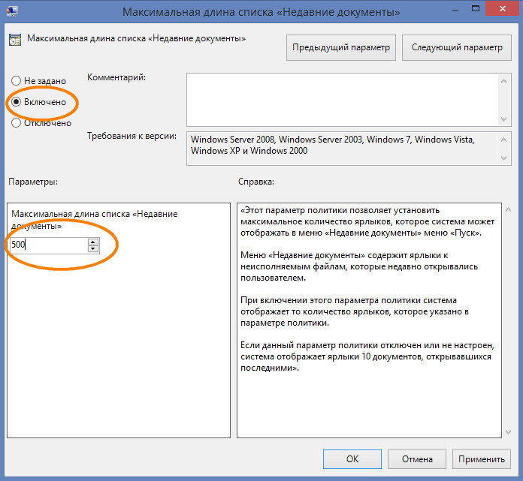Select the «Не задано» radio button
Viewport: 523px width, 481px height.
[17, 80]
